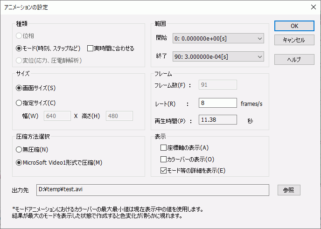Expand the 開始 range dropdown
The width and height of the screenshot is (321, 229).
click(x=218, y=38)
